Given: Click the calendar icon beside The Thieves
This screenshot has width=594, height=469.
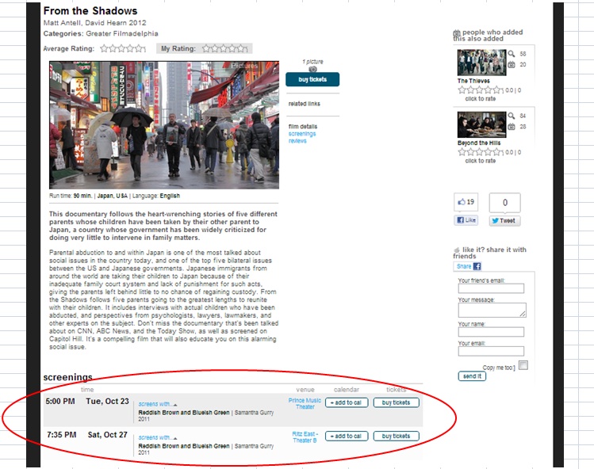Looking at the screenshot, I should click(x=512, y=65).
